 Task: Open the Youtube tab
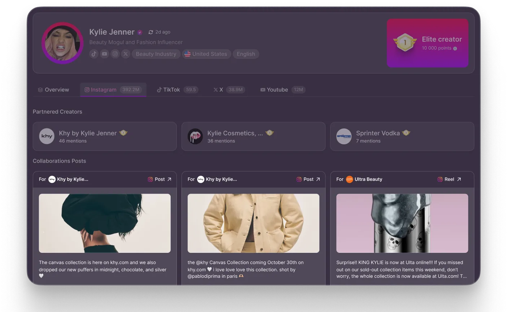coord(283,90)
